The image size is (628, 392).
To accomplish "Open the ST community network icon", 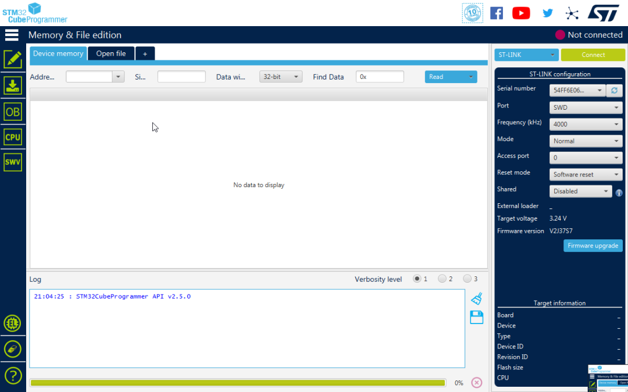I will [x=572, y=13].
